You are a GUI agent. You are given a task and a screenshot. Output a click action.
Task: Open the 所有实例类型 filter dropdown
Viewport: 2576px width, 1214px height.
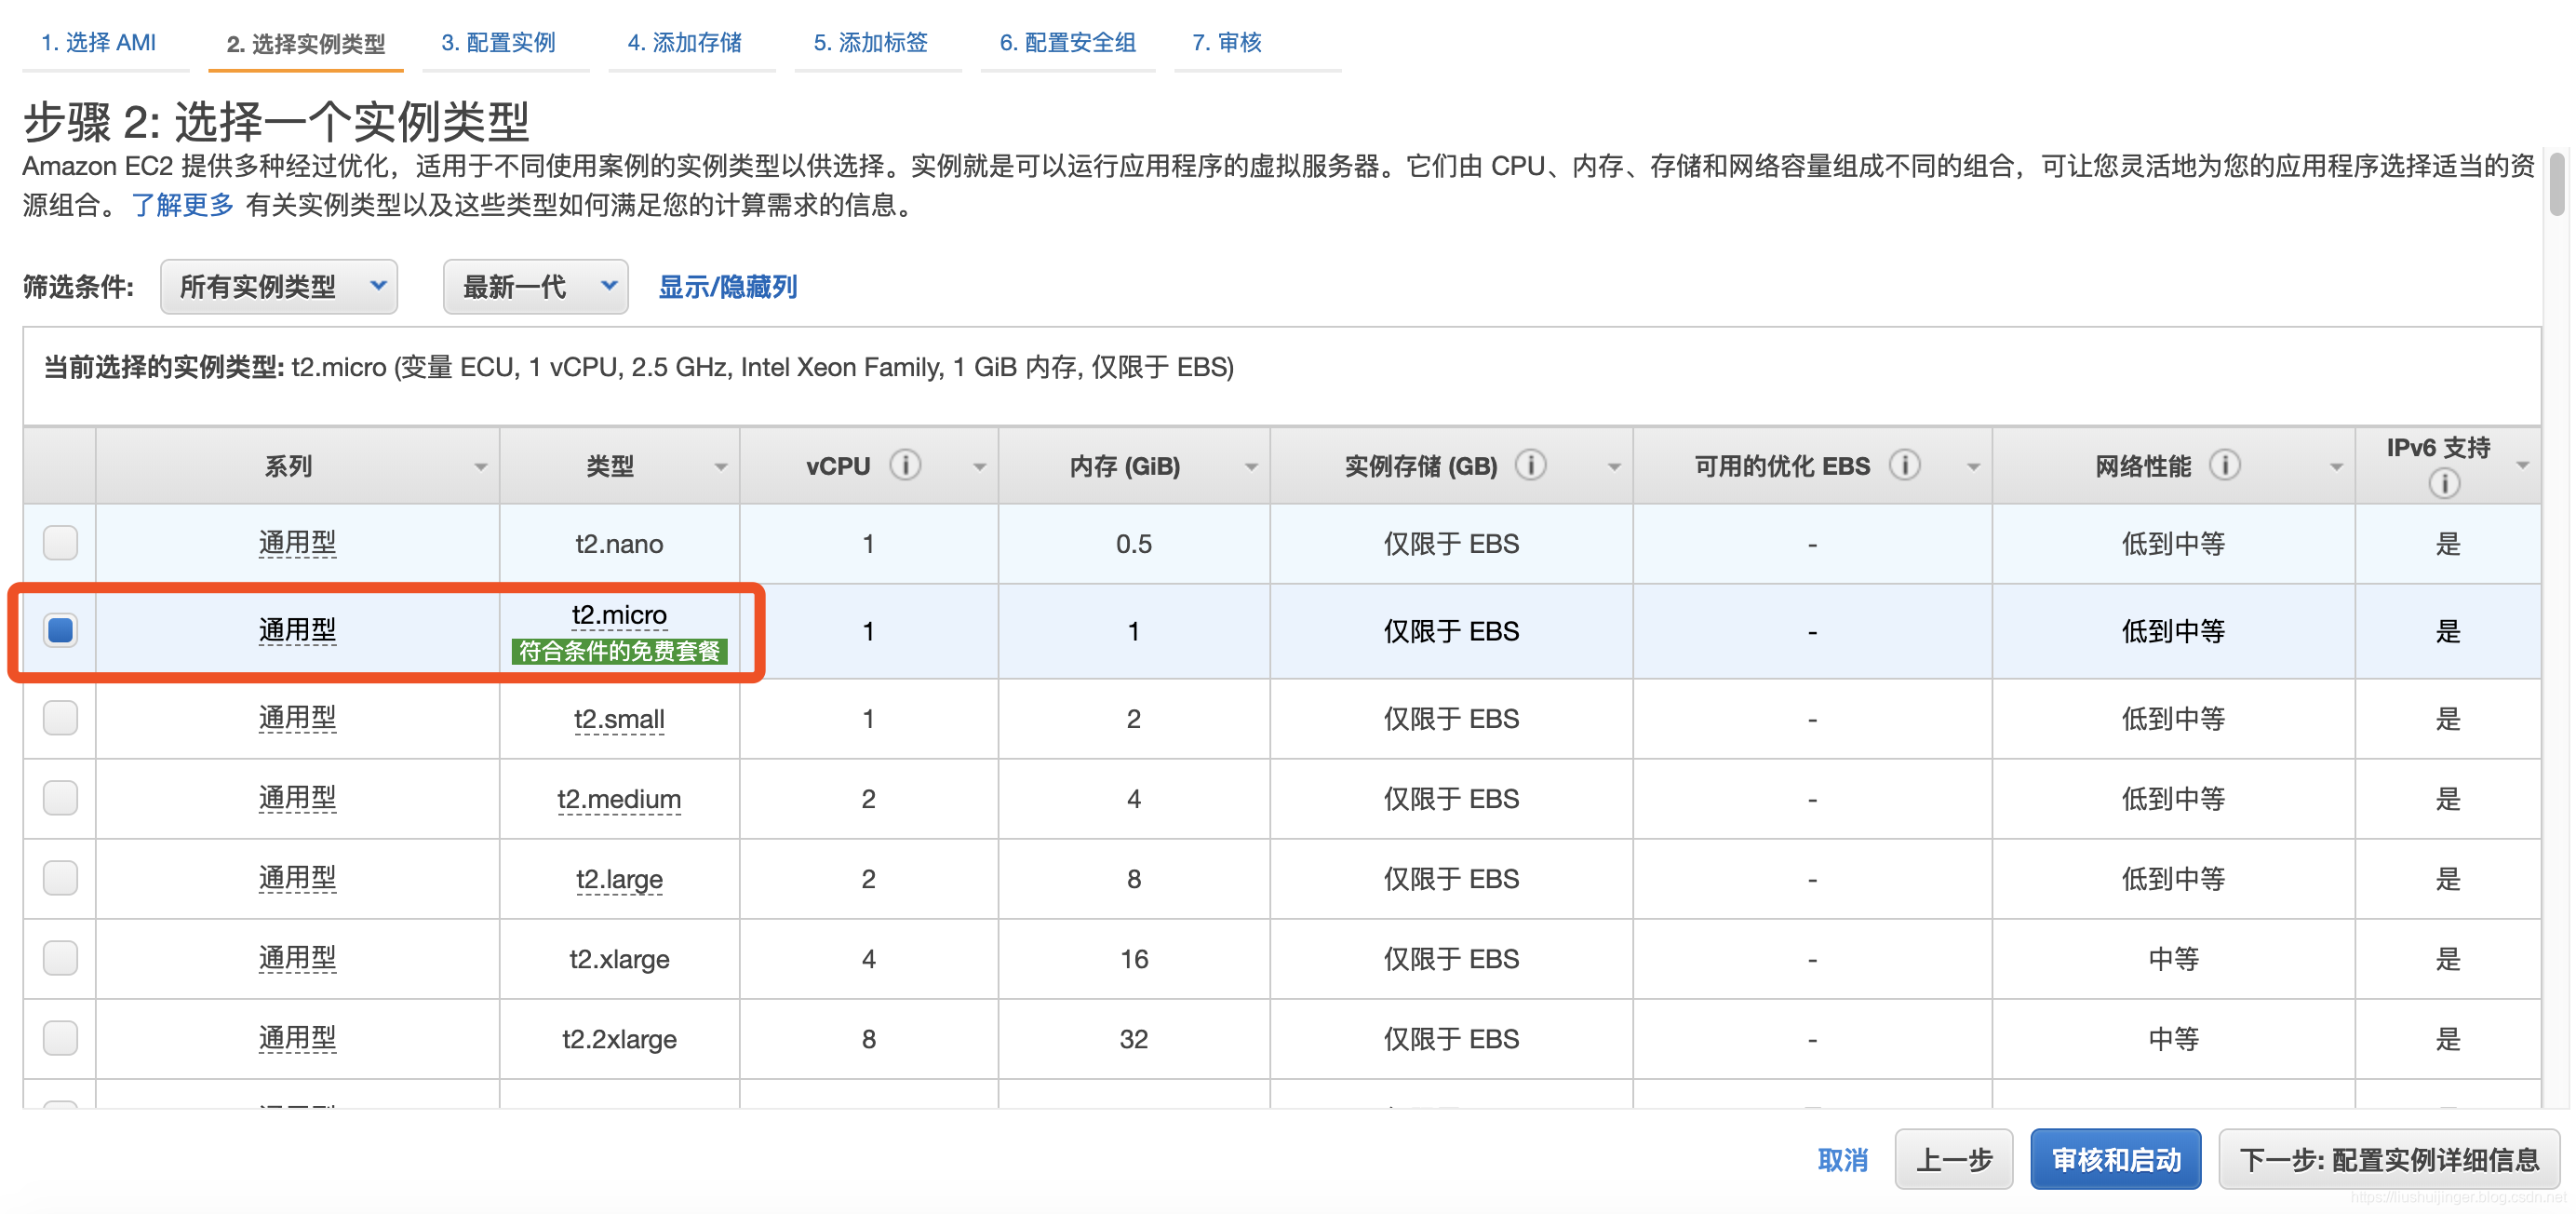tap(279, 287)
